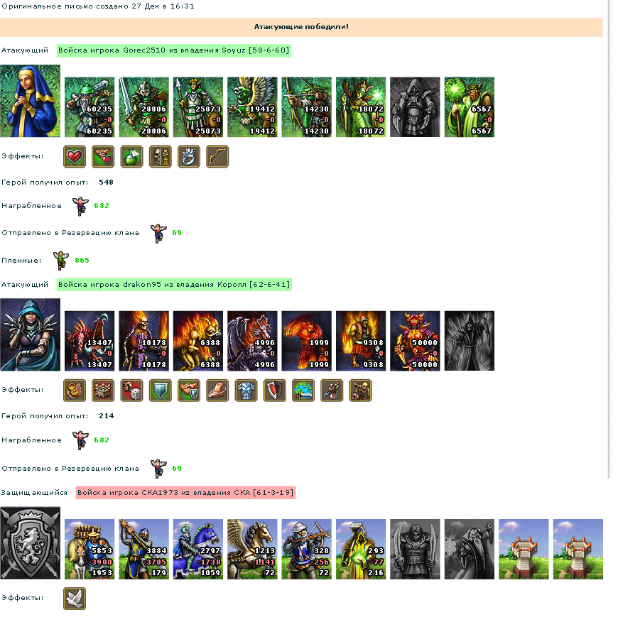Click the pegasus unit with 1213 troops
This screenshot has height=632, width=618.
coord(252,550)
